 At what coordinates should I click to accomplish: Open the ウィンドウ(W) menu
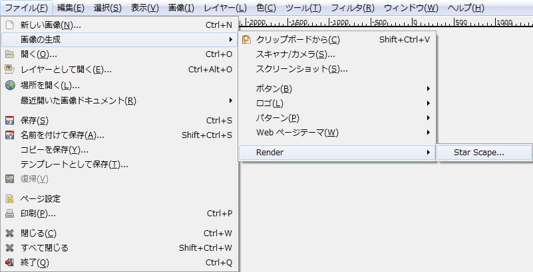point(411,7)
